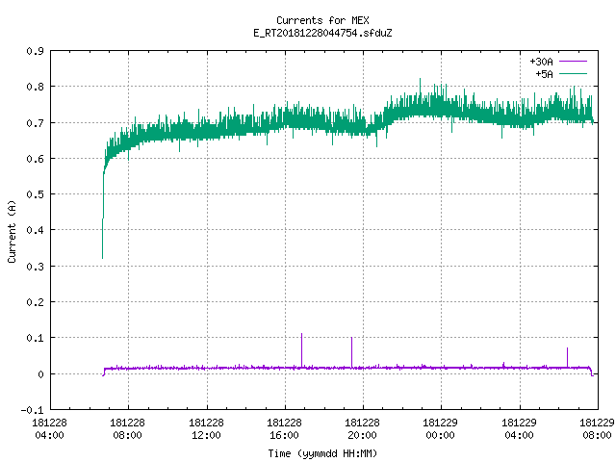The image size is (616, 462).
Task: Click the x-axis tick 181228 08:00
Action: (127, 428)
